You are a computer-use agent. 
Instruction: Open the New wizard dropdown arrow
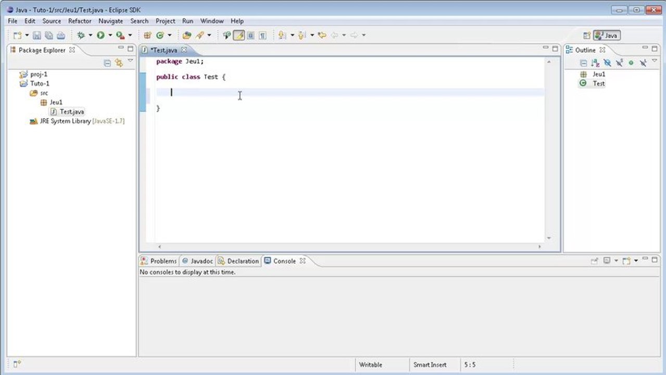27,35
